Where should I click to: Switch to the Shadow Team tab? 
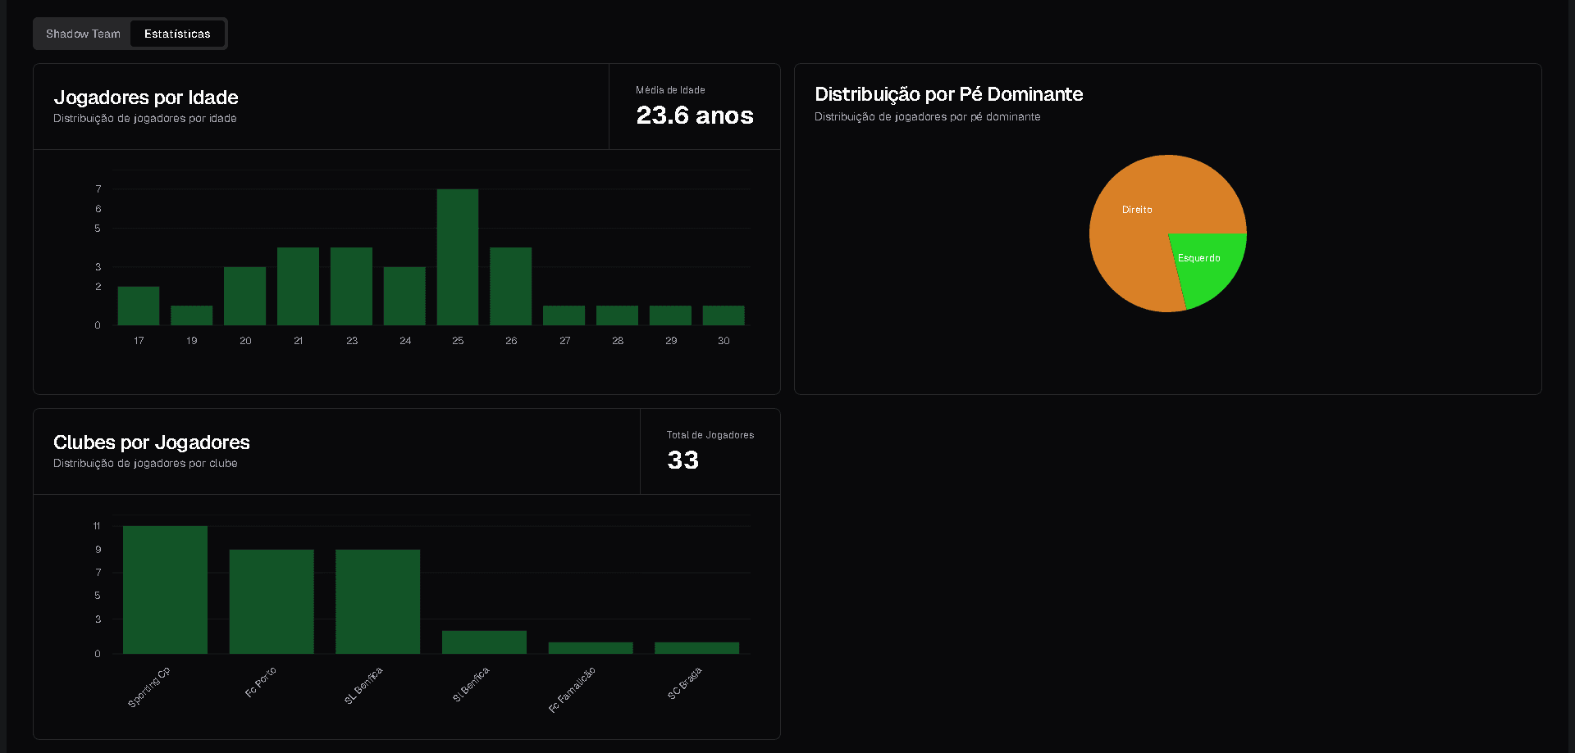[83, 34]
